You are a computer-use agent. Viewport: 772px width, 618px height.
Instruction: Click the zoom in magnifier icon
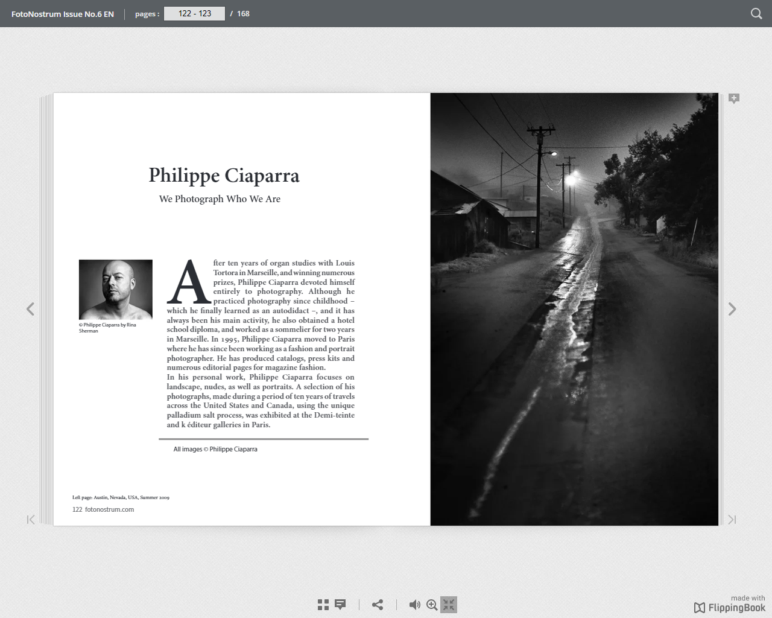tap(432, 605)
